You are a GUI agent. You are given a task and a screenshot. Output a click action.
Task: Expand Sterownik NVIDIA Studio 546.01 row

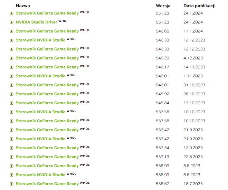[x=11, y=76]
